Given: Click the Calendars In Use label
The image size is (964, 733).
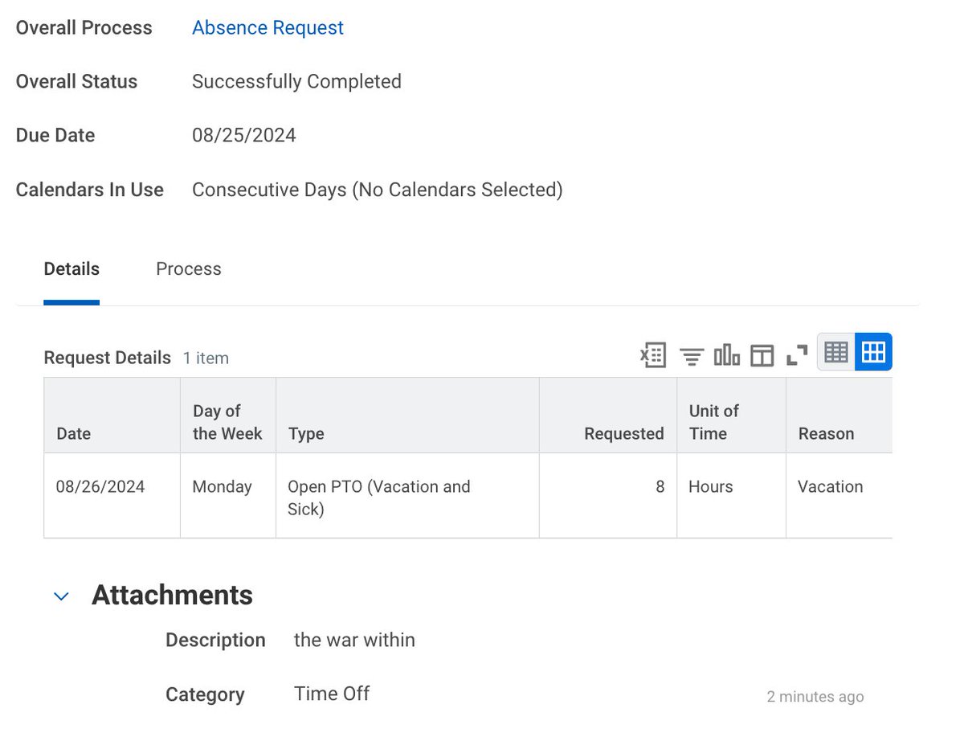Looking at the screenshot, I should 90,190.
